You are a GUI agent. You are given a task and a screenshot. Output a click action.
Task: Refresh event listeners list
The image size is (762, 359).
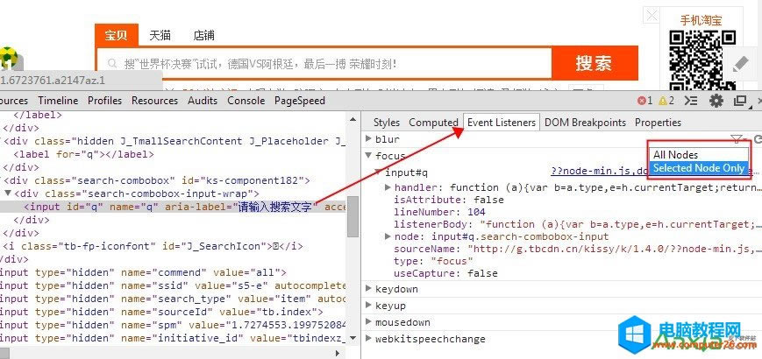[x=758, y=140]
